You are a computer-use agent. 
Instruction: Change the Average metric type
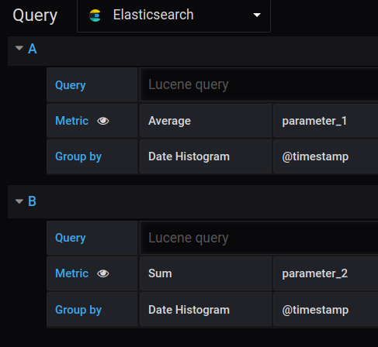pos(206,121)
